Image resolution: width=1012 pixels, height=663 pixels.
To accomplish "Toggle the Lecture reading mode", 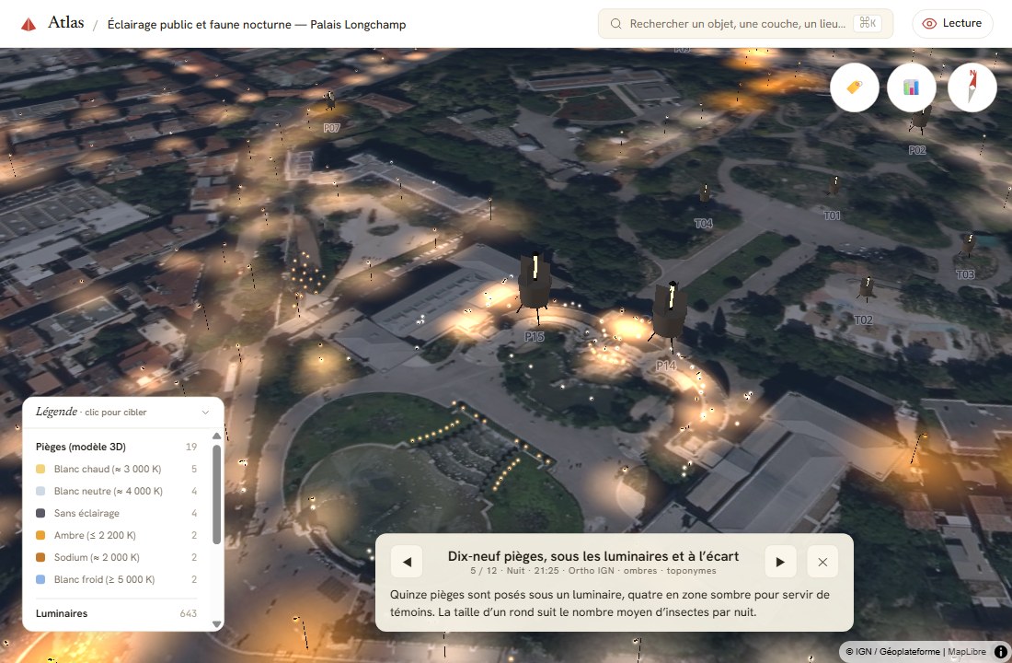I will pos(952,23).
